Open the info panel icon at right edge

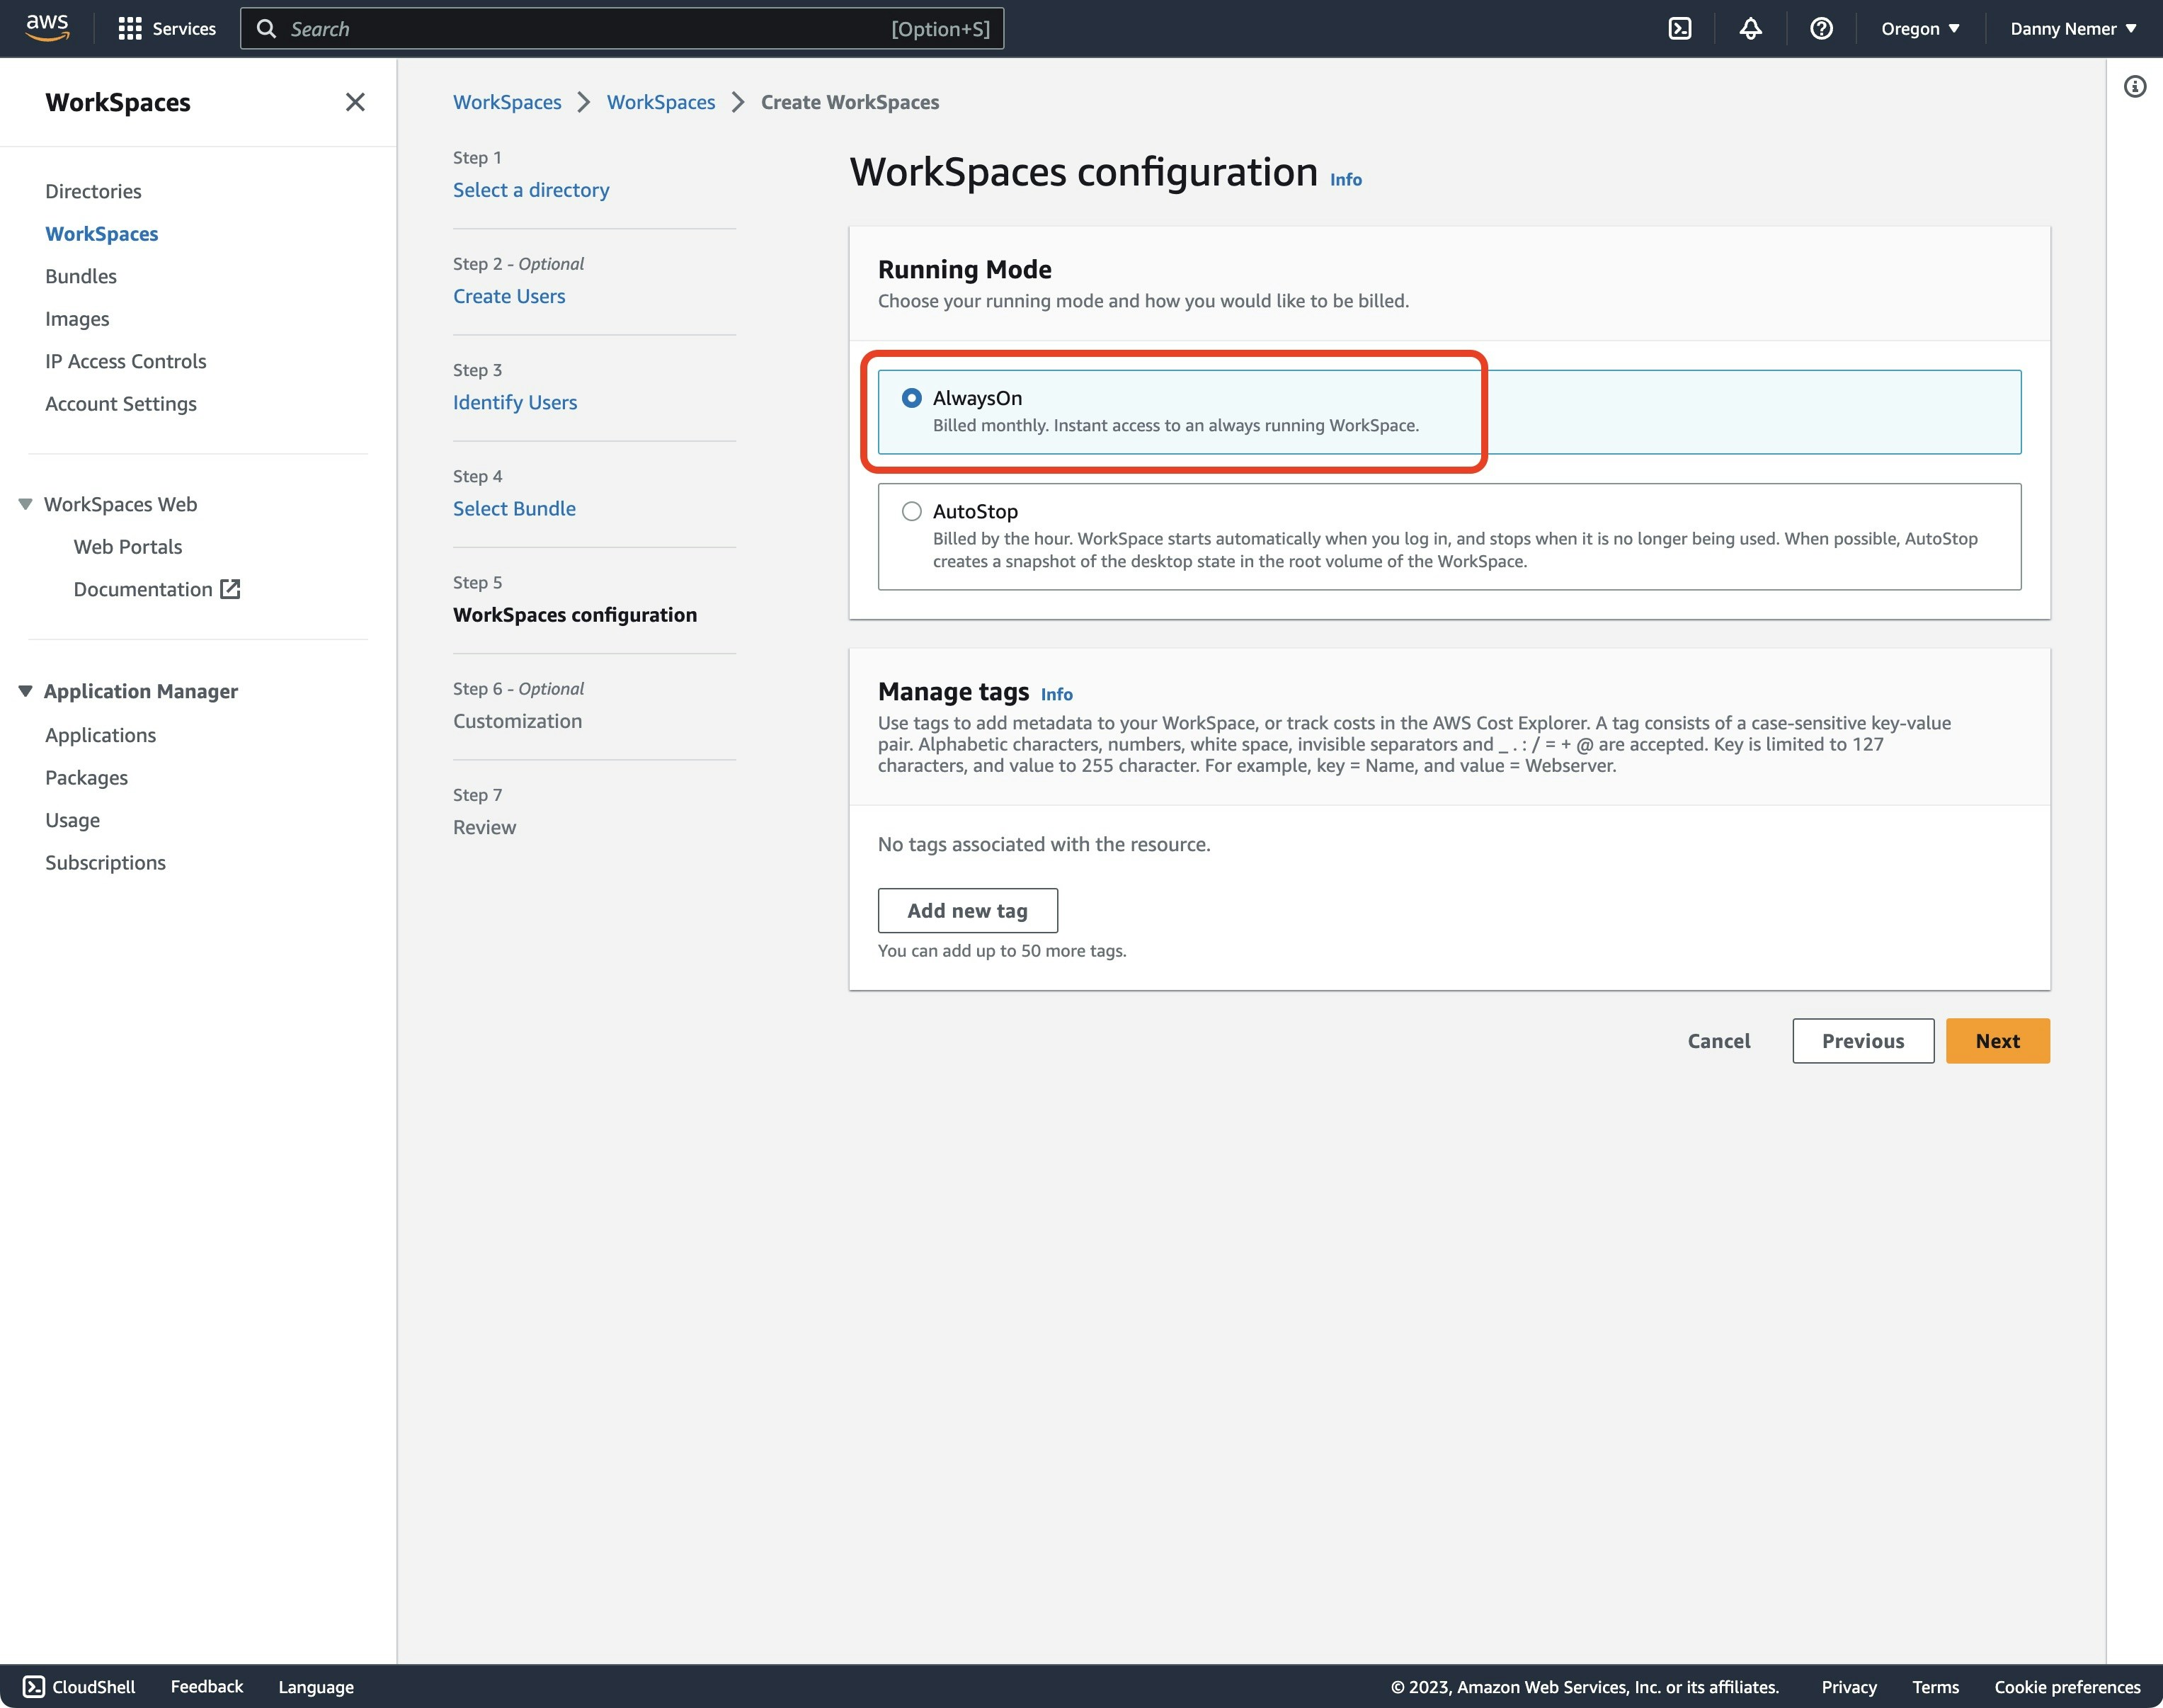[2135, 87]
